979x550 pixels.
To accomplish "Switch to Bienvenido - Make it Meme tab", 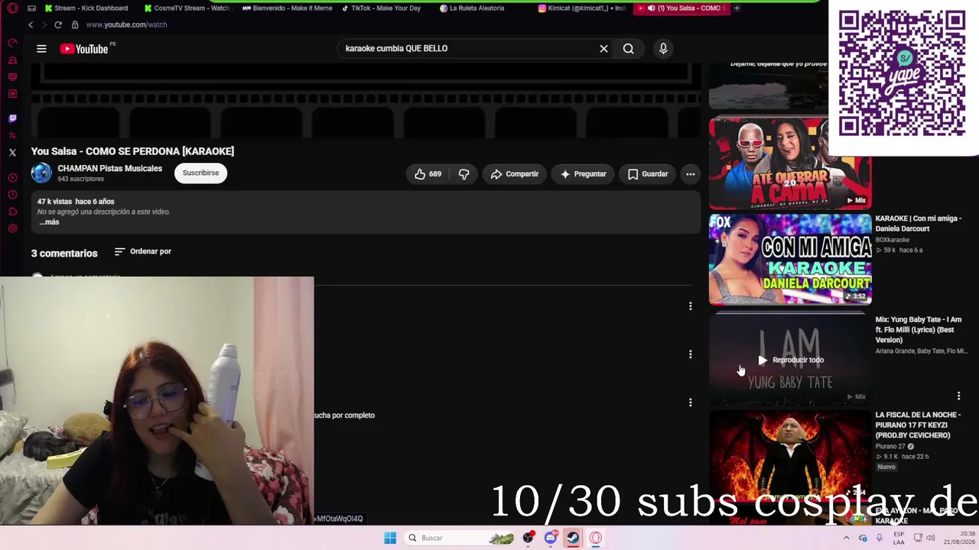I will [x=287, y=8].
